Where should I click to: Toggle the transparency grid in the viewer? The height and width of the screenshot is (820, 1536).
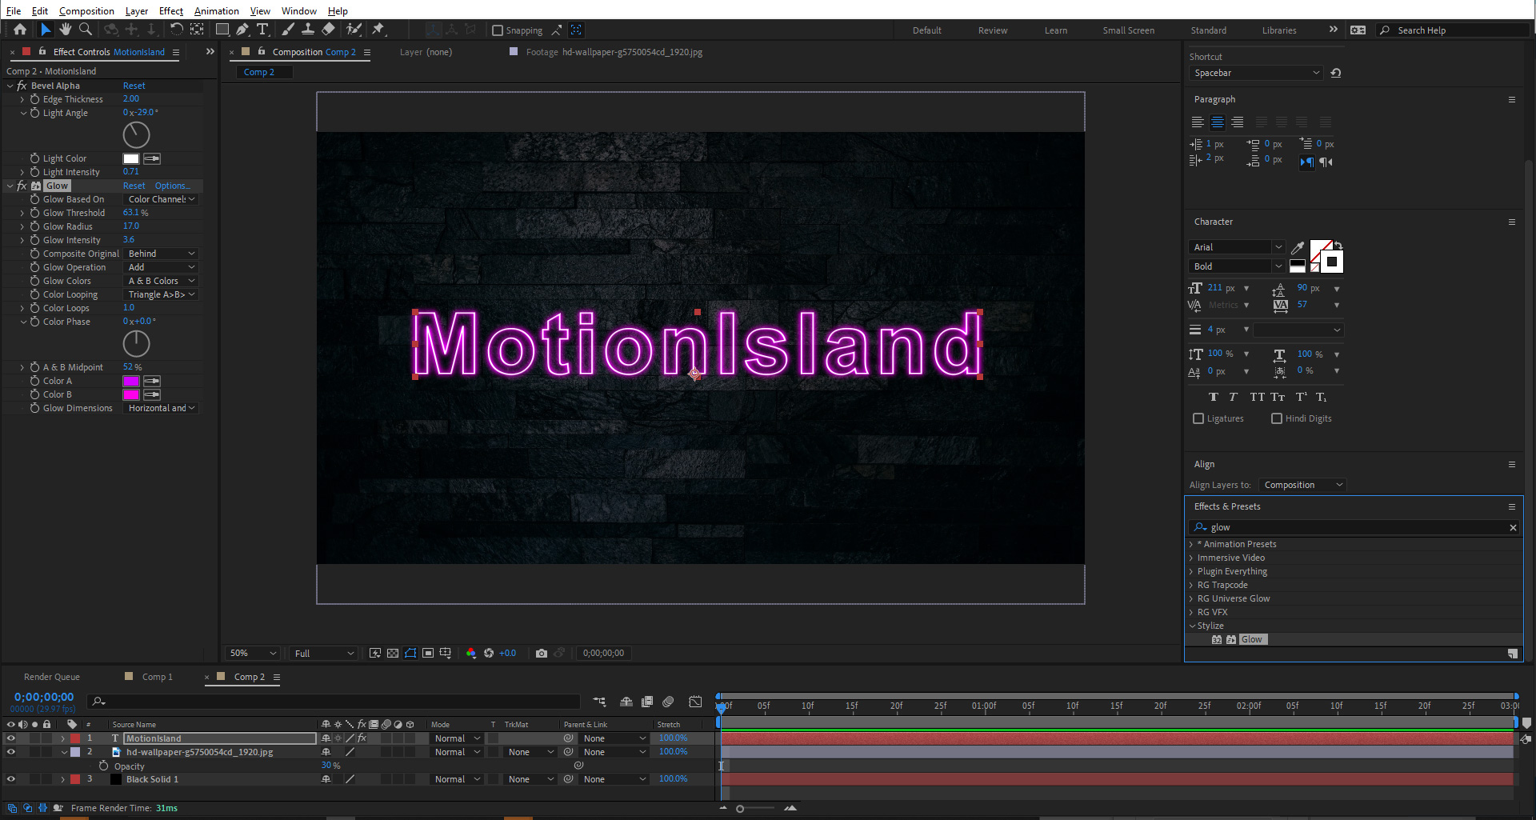click(x=393, y=654)
